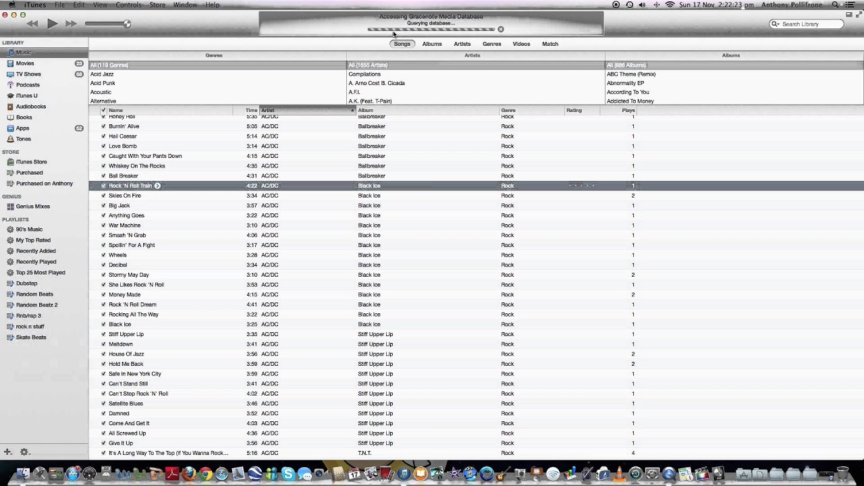Image resolution: width=864 pixels, height=486 pixels.
Task: Click the Search Library field
Action: coord(807,24)
